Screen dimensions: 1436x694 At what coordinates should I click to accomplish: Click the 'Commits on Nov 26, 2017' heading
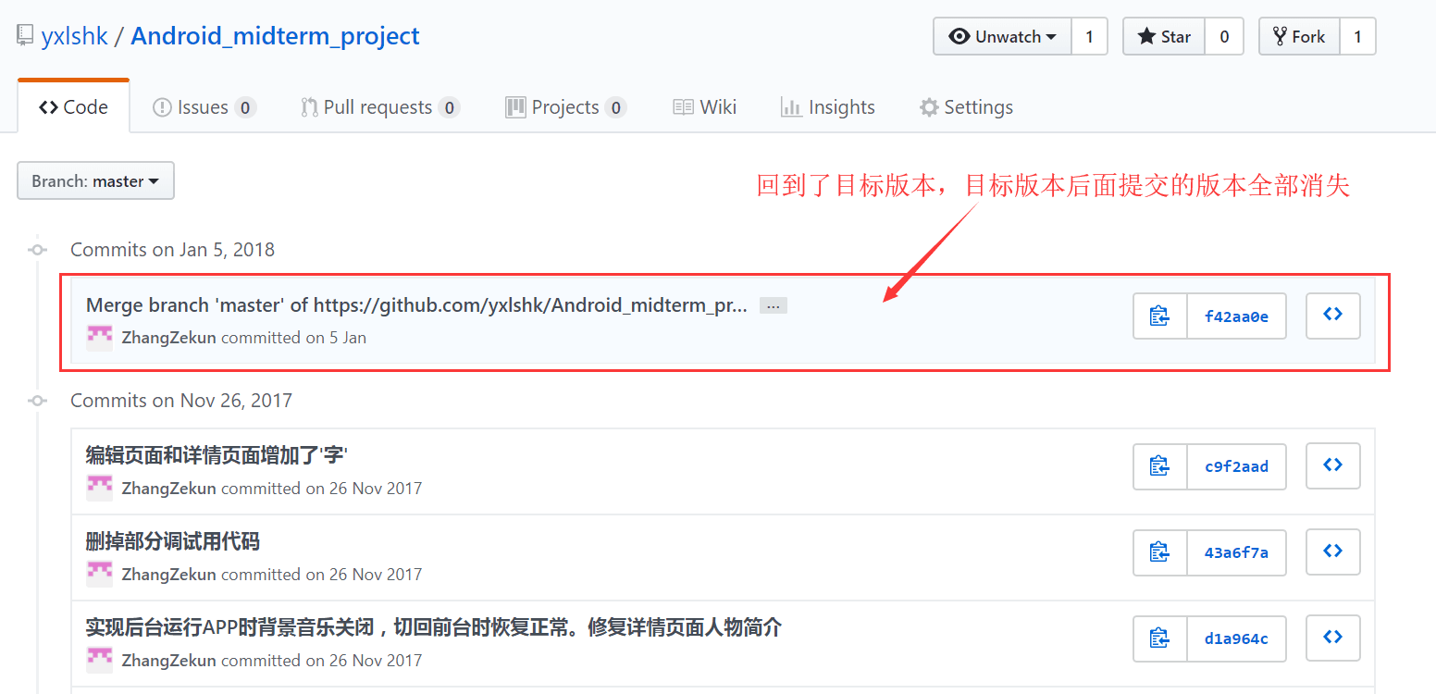181,401
